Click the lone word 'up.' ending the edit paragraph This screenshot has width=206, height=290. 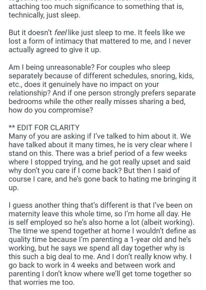coord(14,188)
